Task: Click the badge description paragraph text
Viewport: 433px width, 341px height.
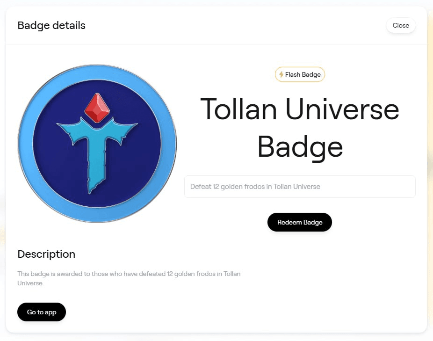Action: click(x=129, y=278)
